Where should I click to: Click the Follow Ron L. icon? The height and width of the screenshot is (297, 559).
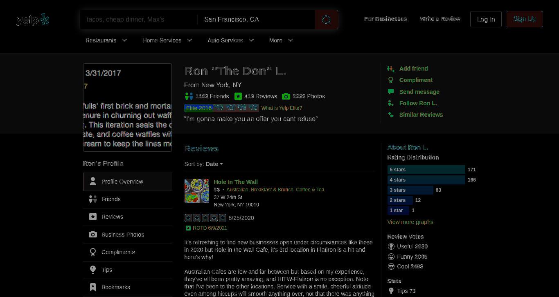(x=391, y=103)
